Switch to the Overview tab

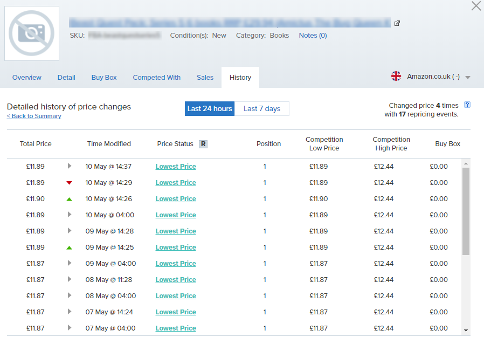point(26,77)
